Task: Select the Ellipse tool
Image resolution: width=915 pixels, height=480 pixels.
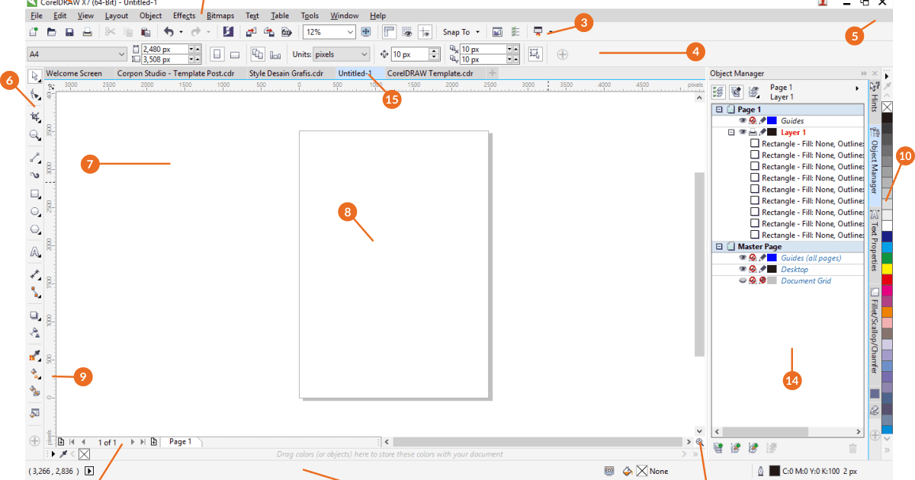Action: pyautogui.click(x=34, y=212)
